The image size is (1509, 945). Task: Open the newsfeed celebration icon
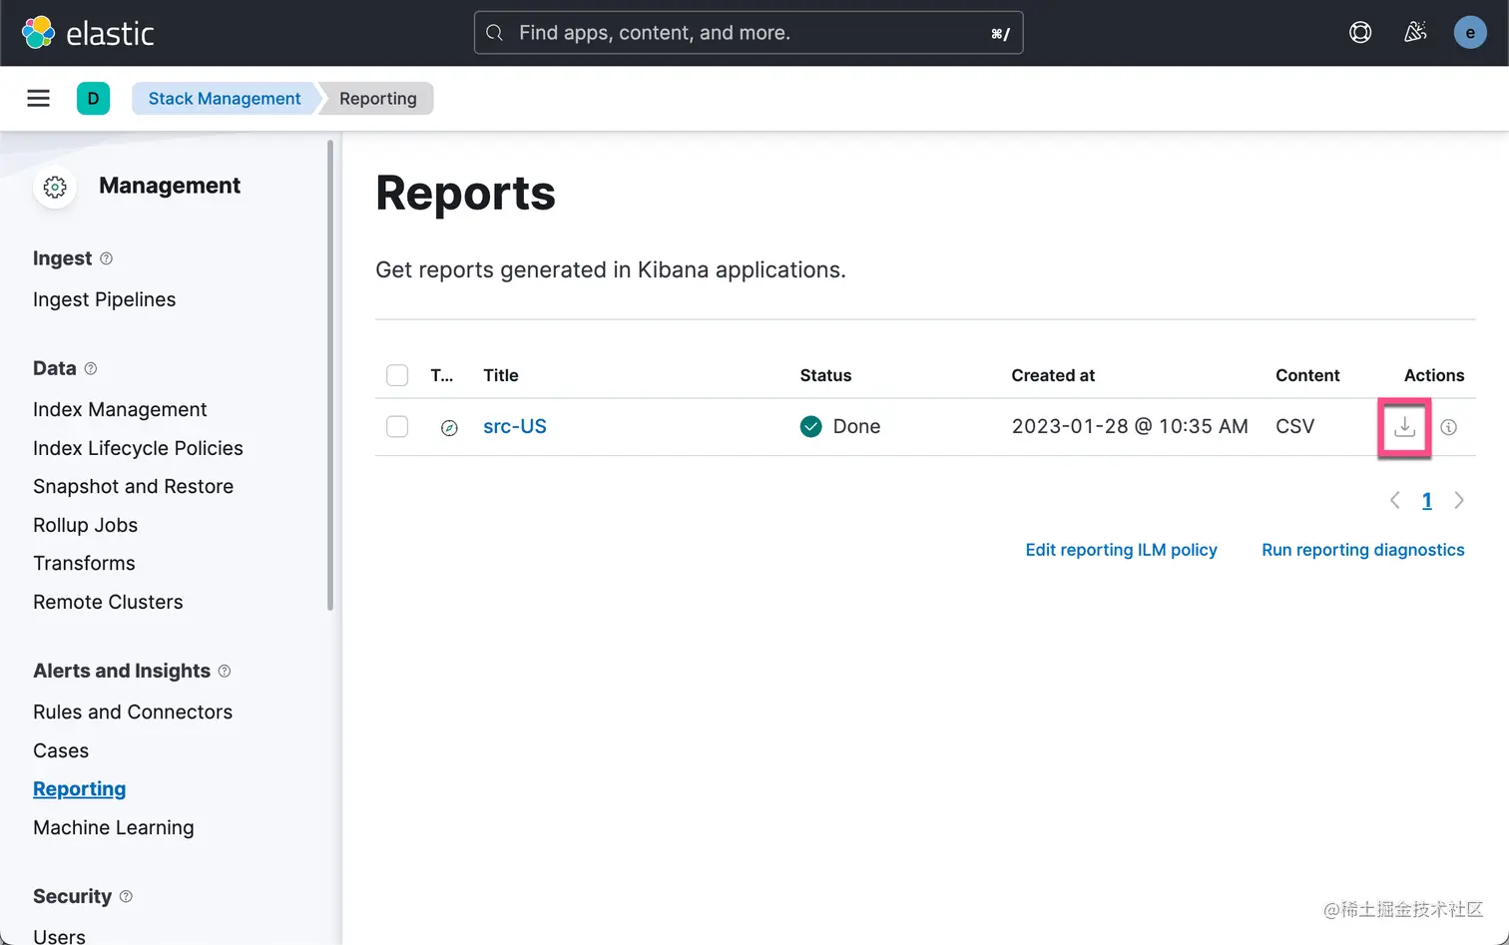click(1415, 33)
